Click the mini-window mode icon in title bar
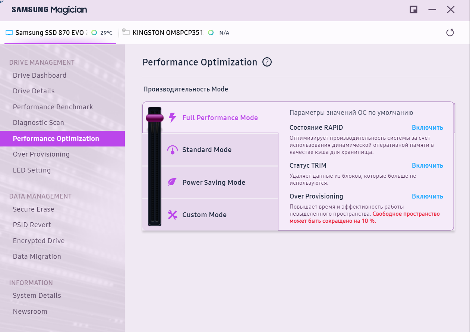 [413, 10]
